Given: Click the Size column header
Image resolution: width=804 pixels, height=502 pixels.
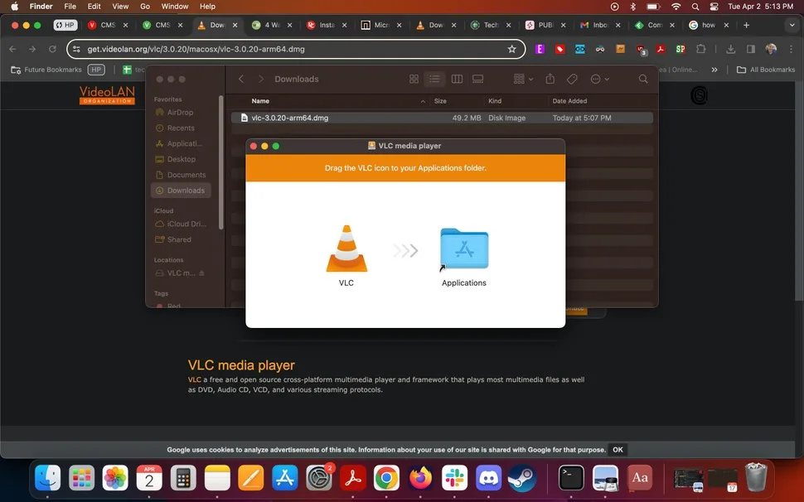Looking at the screenshot, I should [x=440, y=101].
